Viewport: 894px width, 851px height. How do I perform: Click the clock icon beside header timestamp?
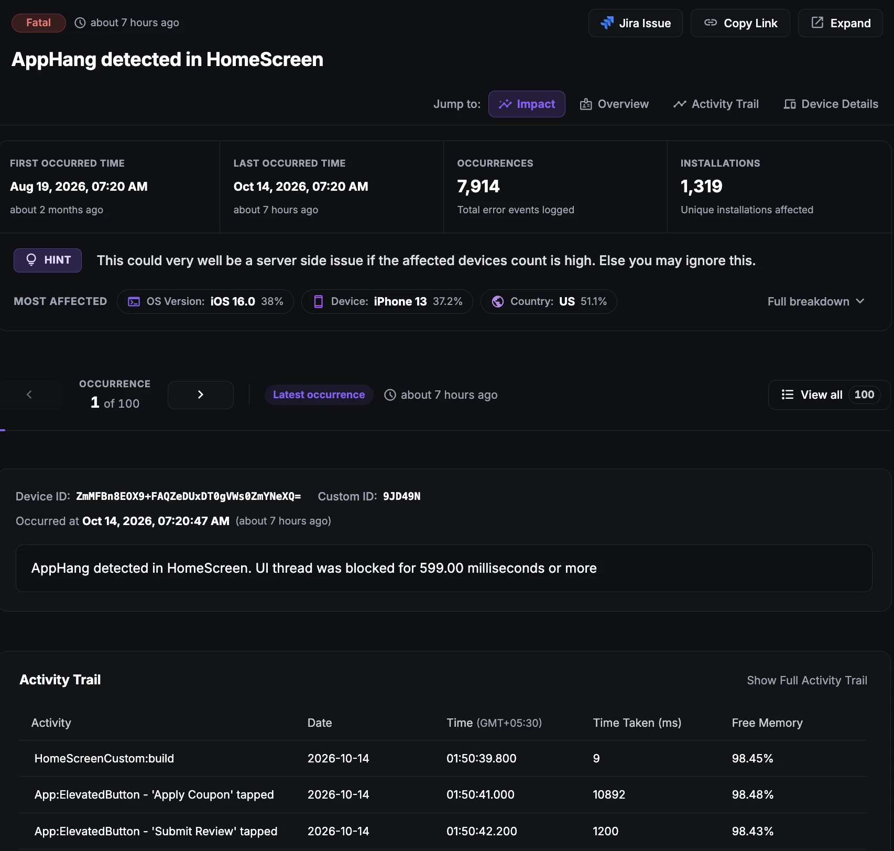tap(80, 23)
